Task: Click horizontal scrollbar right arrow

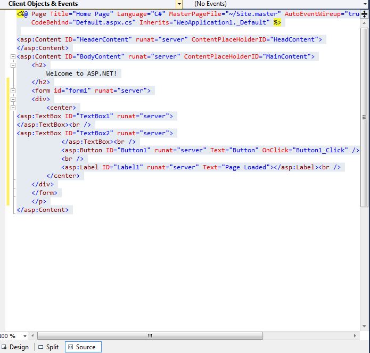Action: click(355, 335)
